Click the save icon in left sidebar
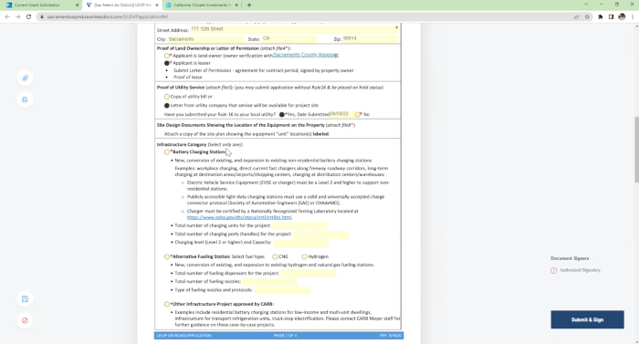The width and height of the screenshot is (639, 344). tap(25, 298)
